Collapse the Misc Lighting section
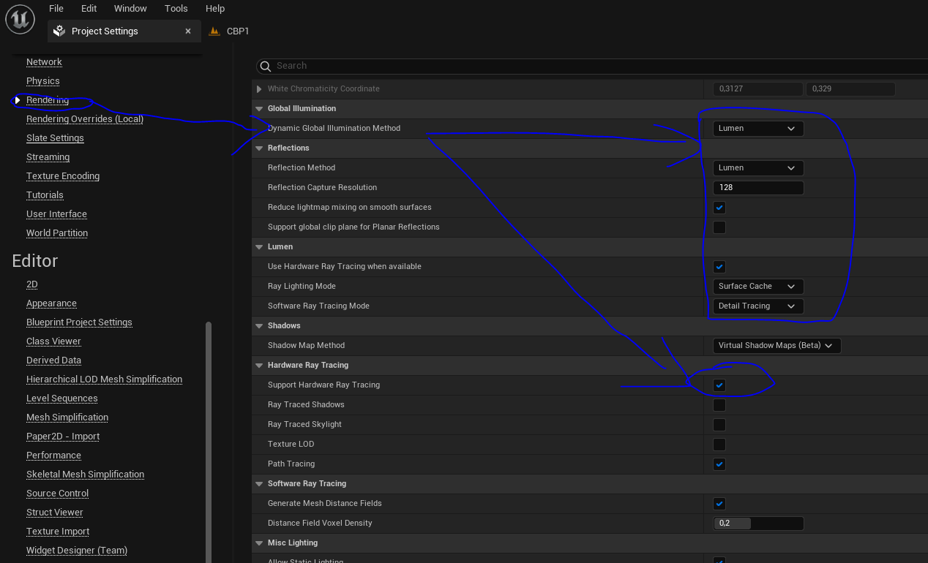Screen dimensions: 928x563 (x=259, y=543)
